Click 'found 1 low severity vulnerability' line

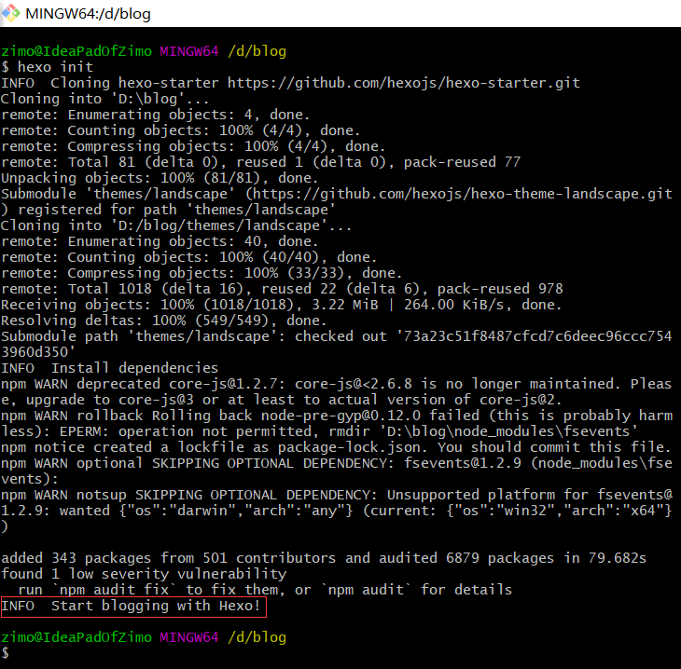(144, 574)
